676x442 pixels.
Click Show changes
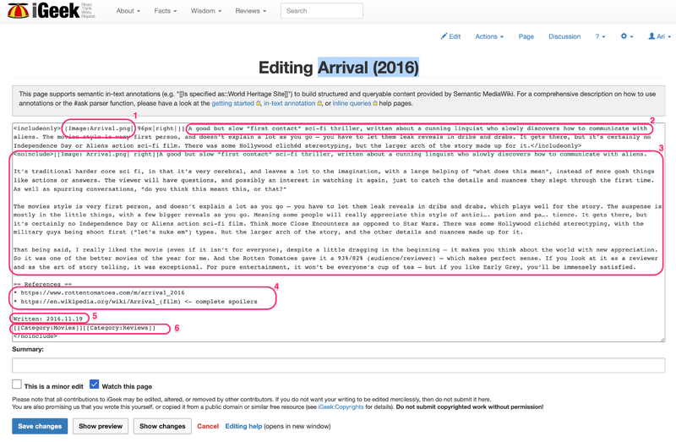[162, 426]
